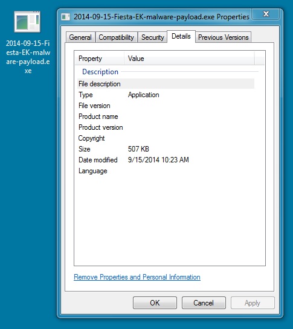Click the Property column header

[99, 59]
